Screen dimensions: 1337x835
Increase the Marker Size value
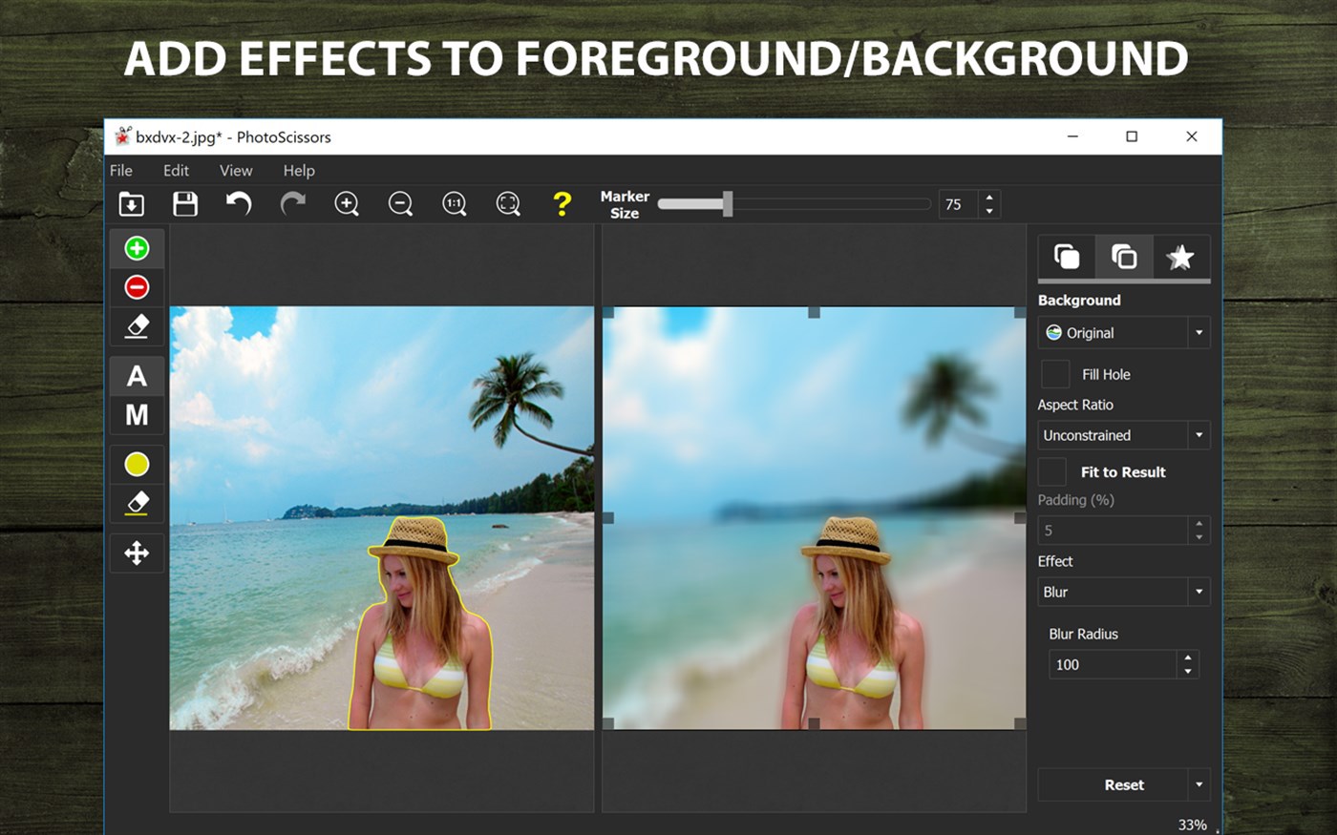(989, 198)
